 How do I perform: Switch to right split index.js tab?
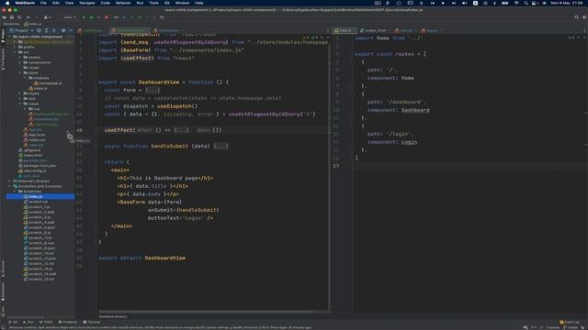[x=345, y=30]
